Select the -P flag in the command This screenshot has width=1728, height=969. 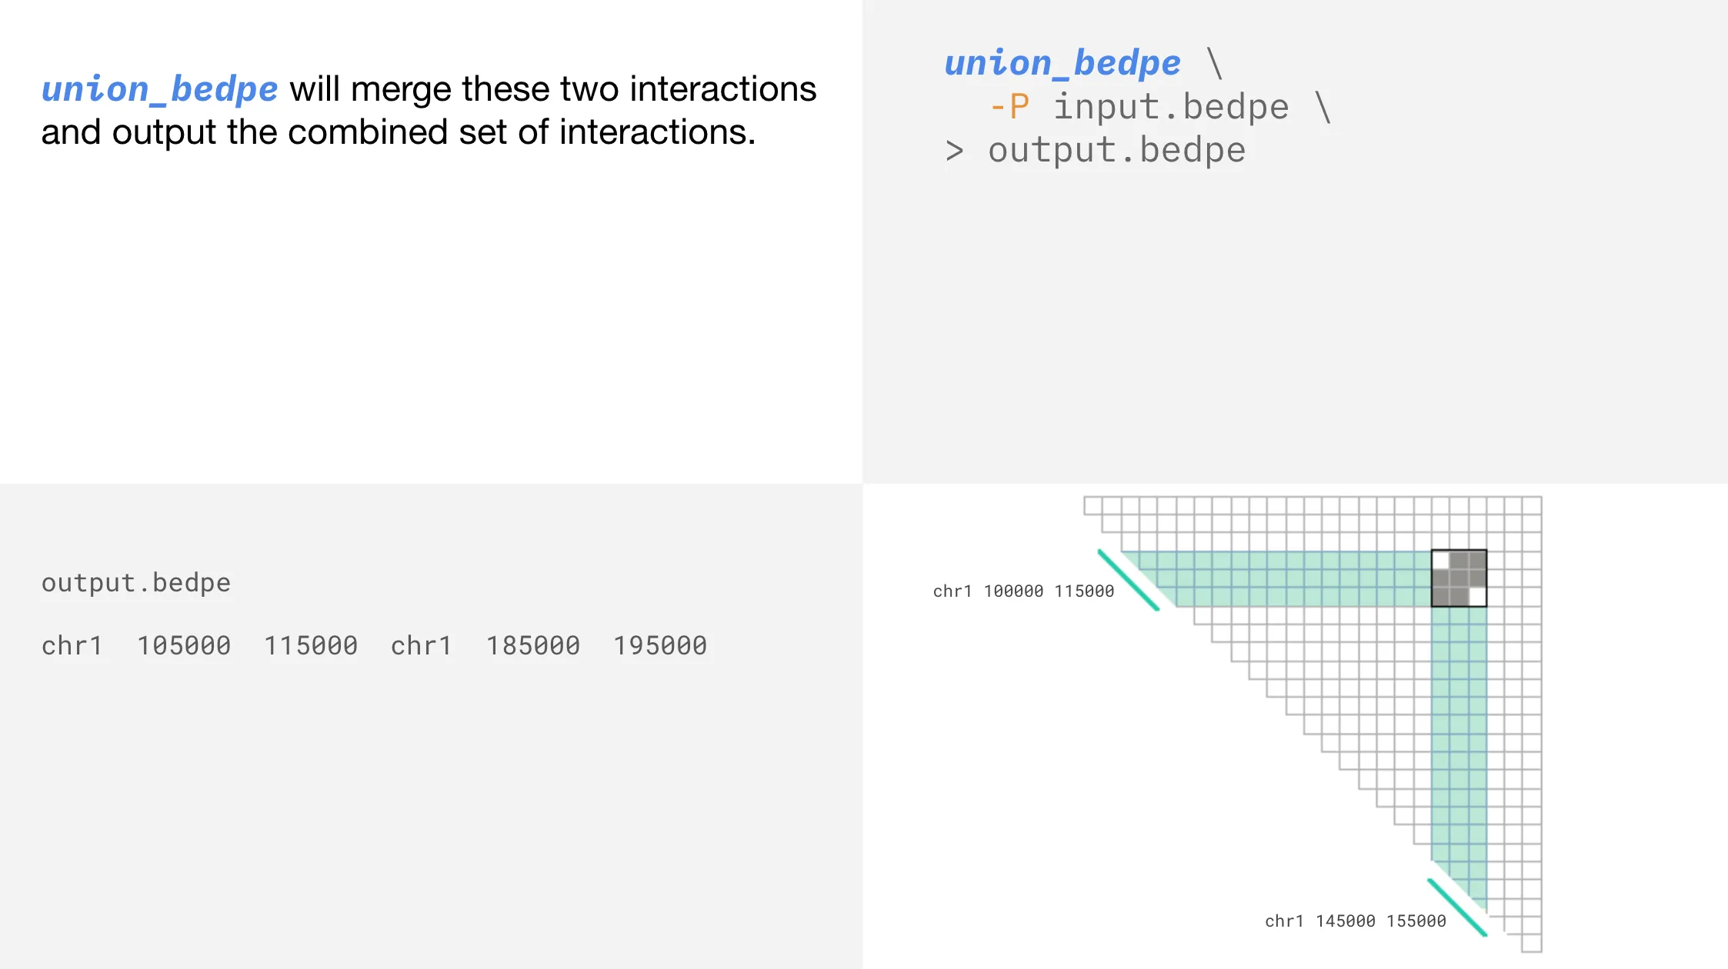(x=1009, y=107)
